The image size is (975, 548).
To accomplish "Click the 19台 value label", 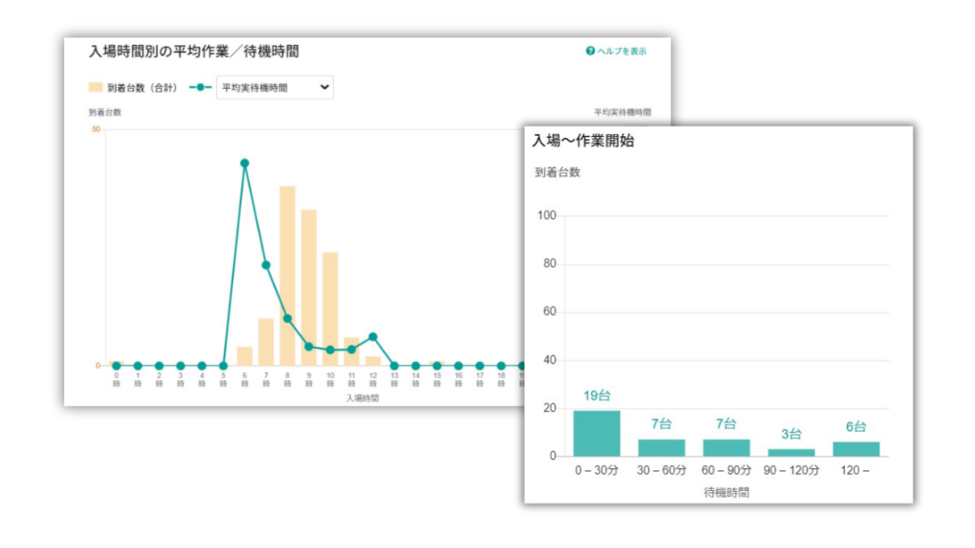I will 596,396.
